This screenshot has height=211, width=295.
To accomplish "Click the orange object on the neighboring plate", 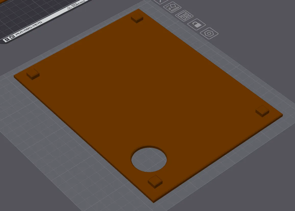I will pyautogui.click(x=3, y=1).
